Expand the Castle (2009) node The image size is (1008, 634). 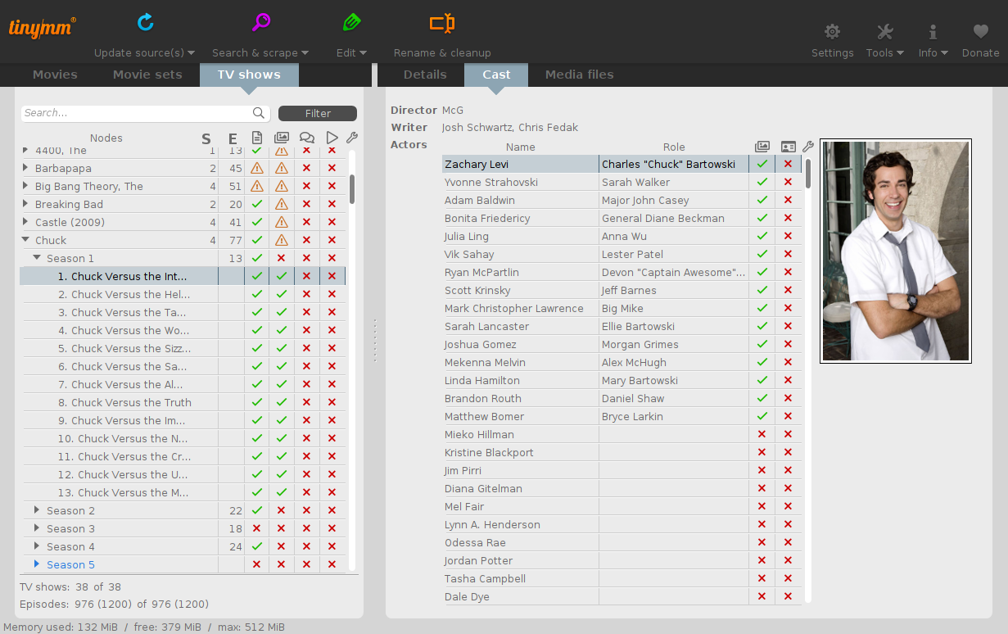pyautogui.click(x=25, y=222)
